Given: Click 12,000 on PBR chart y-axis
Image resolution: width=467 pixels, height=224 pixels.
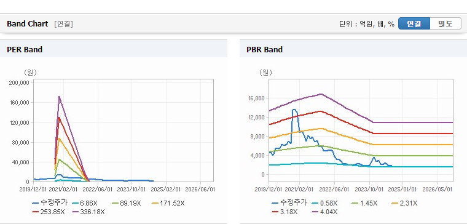Looking at the screenshot, I should pyautogui.click(x=256, y=117).
